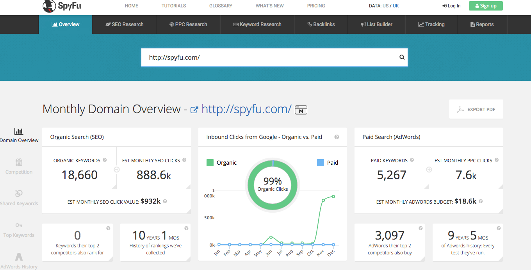This screenshot has width=531, height=270.
Task: Switch to the Overview tab
Action: tap(66, 24)
